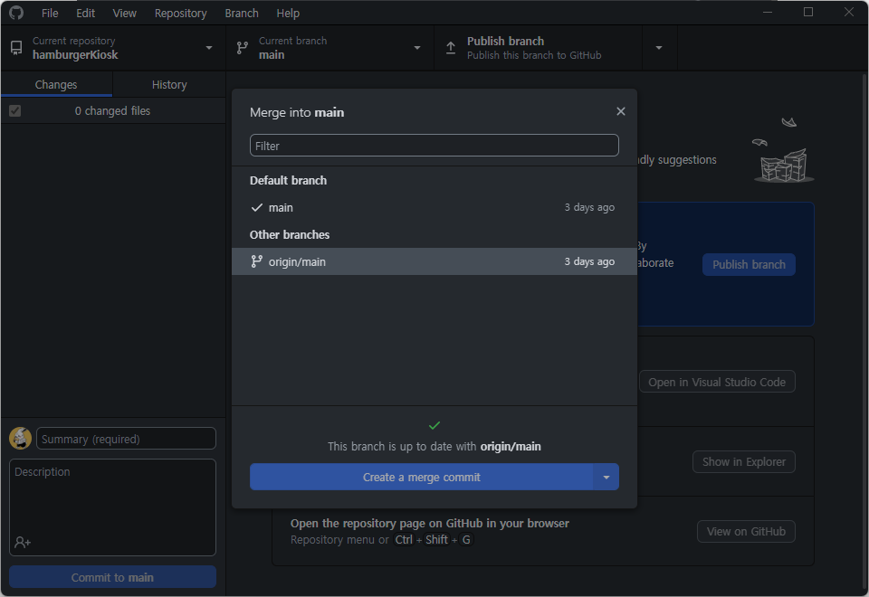Open the File menu
This screenshot has height=597, width=869.
[x=50, y=13]
